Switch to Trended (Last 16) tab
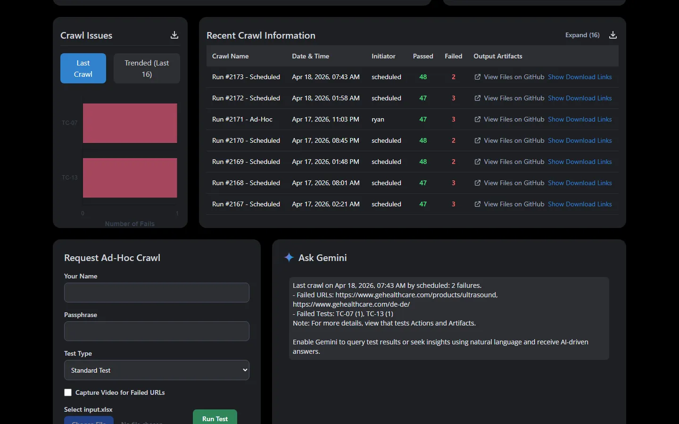 tap(147, 68)
